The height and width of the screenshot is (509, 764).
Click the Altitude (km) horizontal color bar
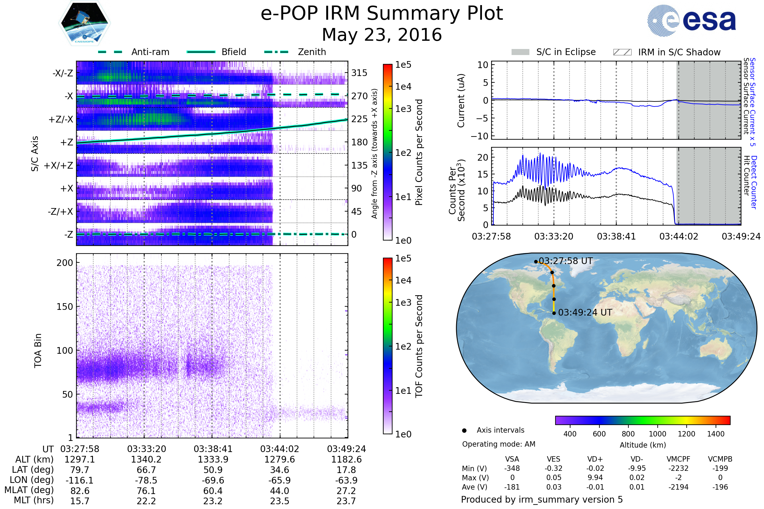[643, 420]
